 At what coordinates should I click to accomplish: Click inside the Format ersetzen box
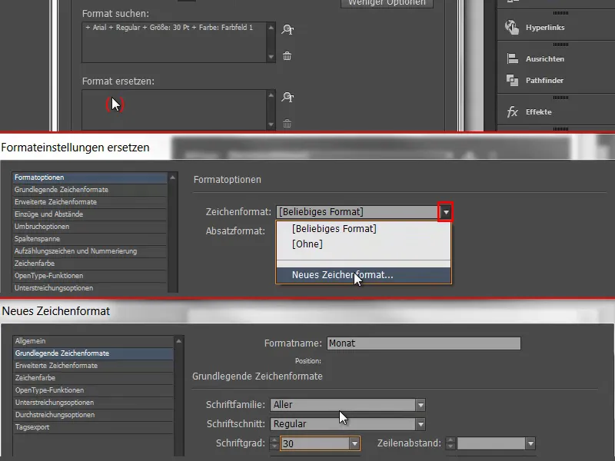[175, 110]
